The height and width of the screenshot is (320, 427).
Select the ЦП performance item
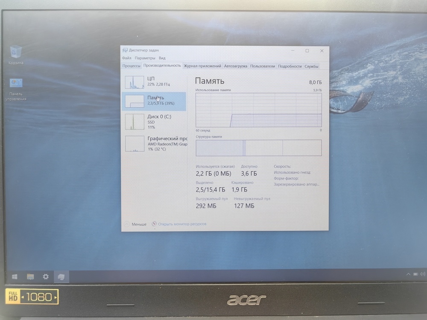click(155, 82)
